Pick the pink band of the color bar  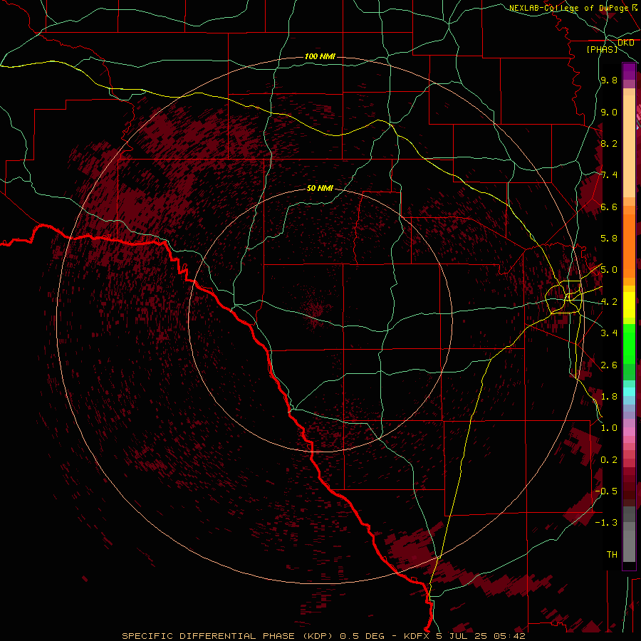tap(629, 432)
